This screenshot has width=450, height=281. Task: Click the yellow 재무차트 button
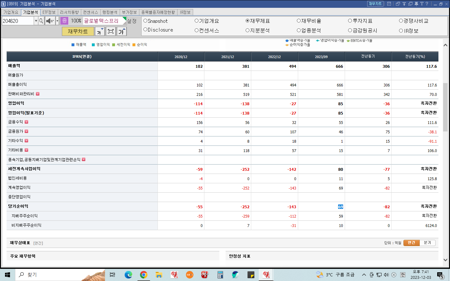tap(78, 31)
